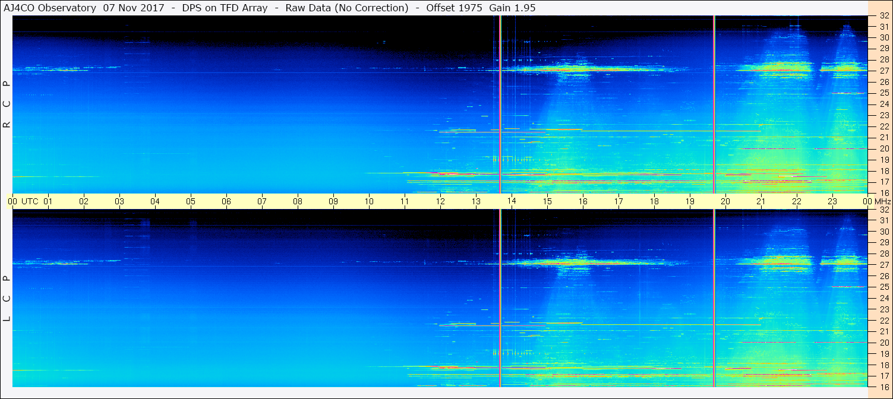Click hour "22" on the time axis
This screenshot has width=893, height=399.
(797, 201)
